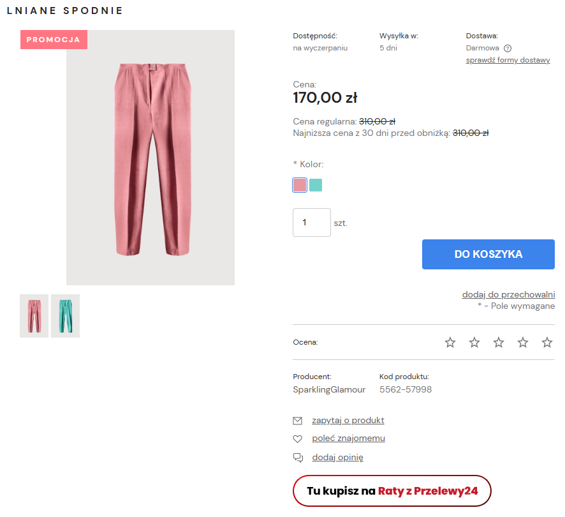Click the dodaj opinię link

point(337,458)
